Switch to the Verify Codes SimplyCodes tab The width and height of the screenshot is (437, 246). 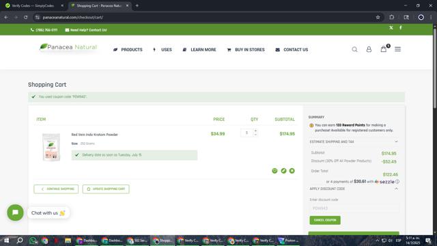pos(33,5)
